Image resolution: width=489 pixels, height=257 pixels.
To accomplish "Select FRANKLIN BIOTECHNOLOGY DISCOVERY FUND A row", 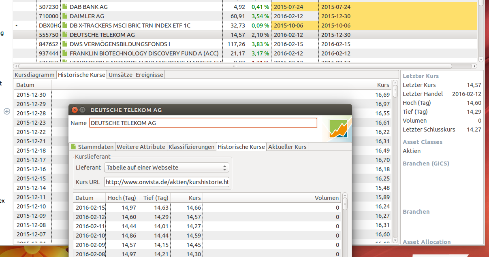I will coord(246,53).
